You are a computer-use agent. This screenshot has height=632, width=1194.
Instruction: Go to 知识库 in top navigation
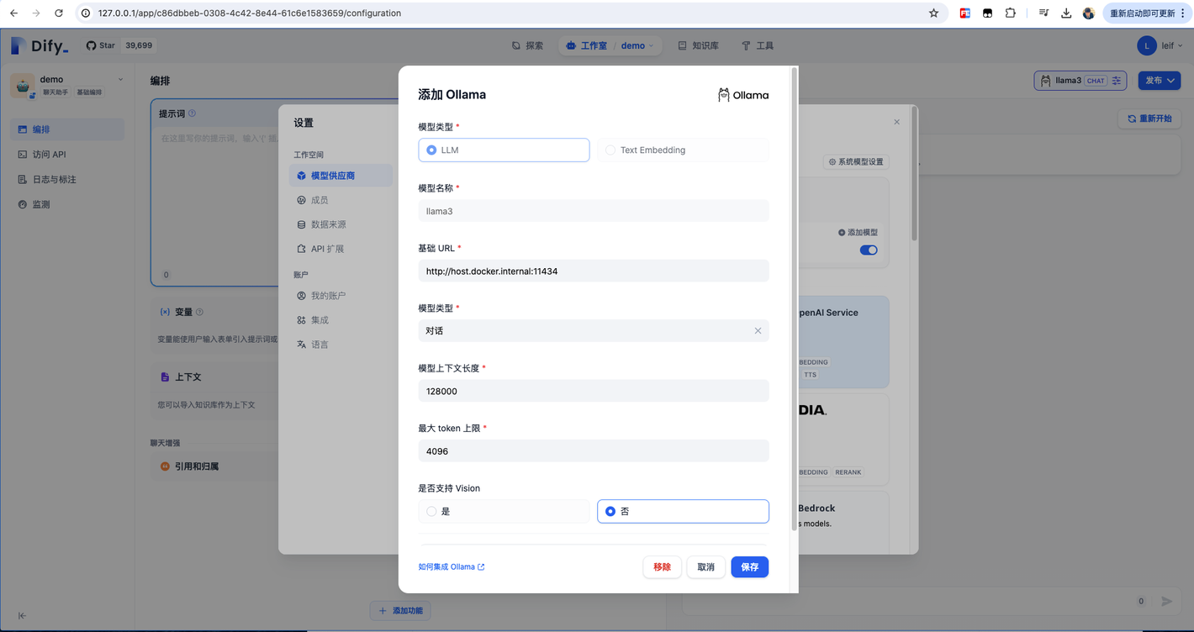[698, 45]
